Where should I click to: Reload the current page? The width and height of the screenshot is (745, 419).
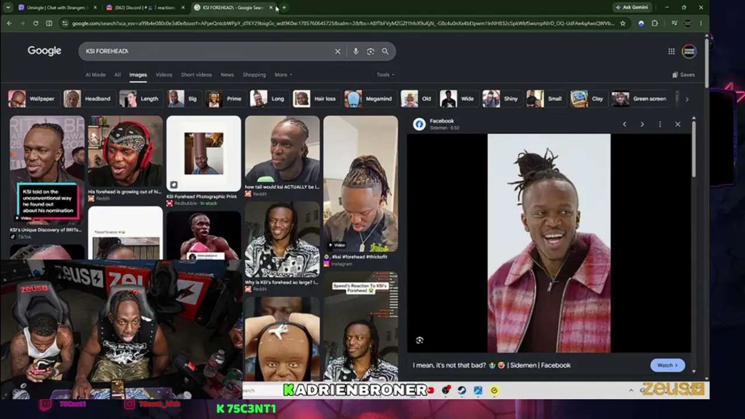[36, 23]
